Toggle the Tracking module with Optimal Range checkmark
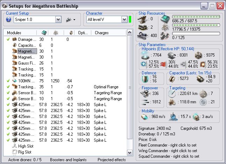The image size is (226, 164). pyautogui.click(x=8, y=87)
